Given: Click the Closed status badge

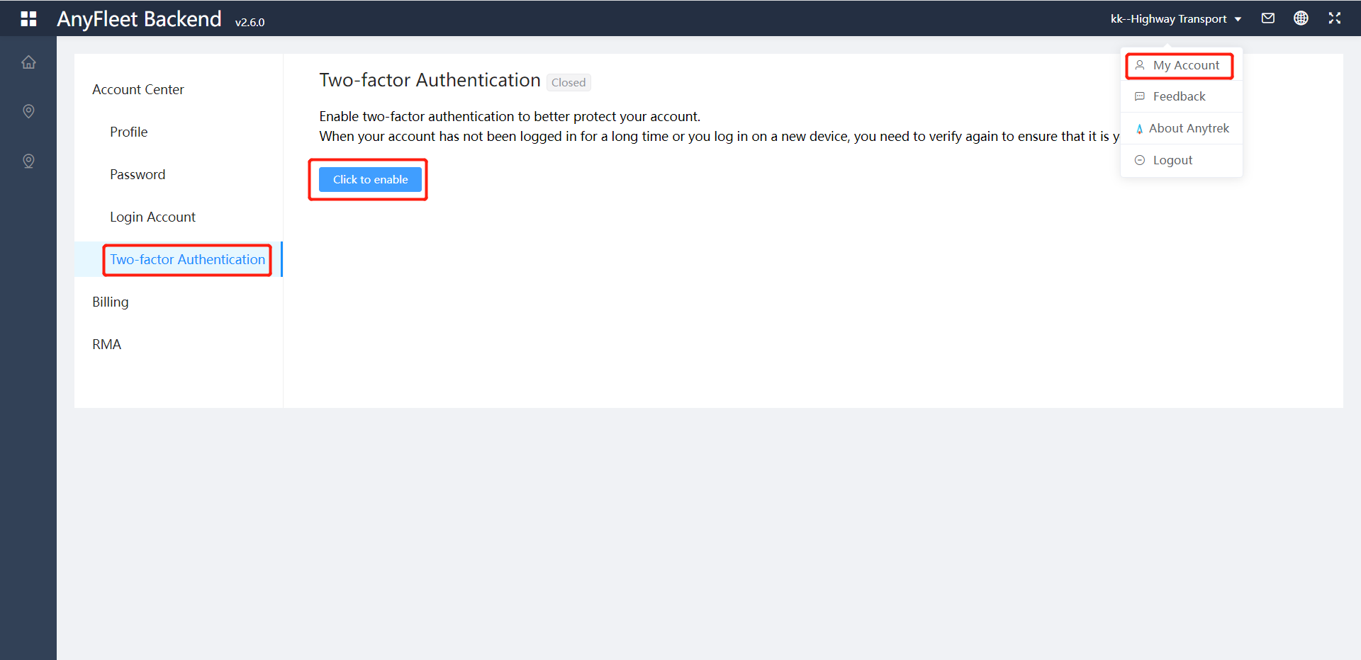Looking at the screenshot, I should click(x=569, y=82).
